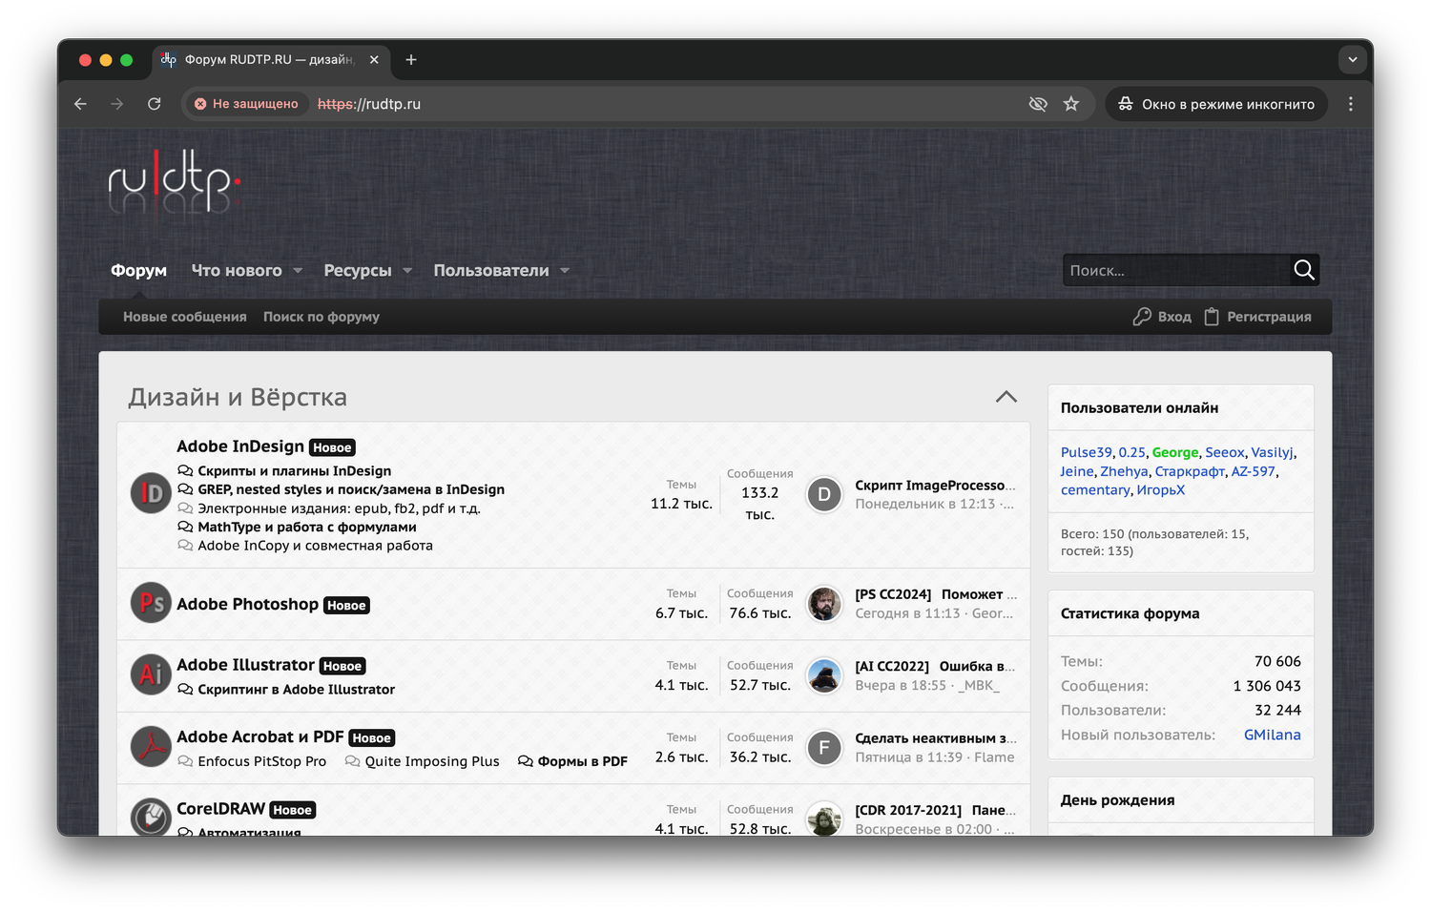
Task: Open latest post Сделать неактивным
Action: (x=936, y=738)
